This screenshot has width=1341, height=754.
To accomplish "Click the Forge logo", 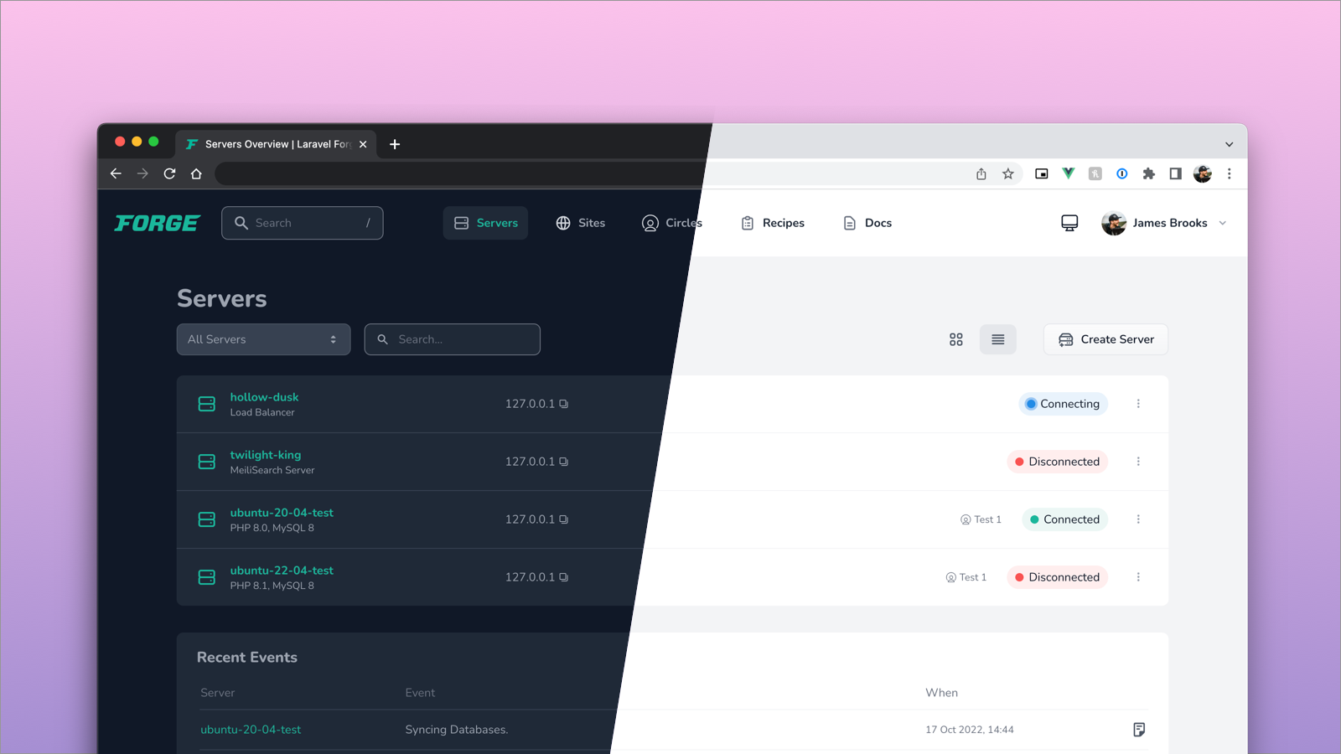I will pos(156,223).
